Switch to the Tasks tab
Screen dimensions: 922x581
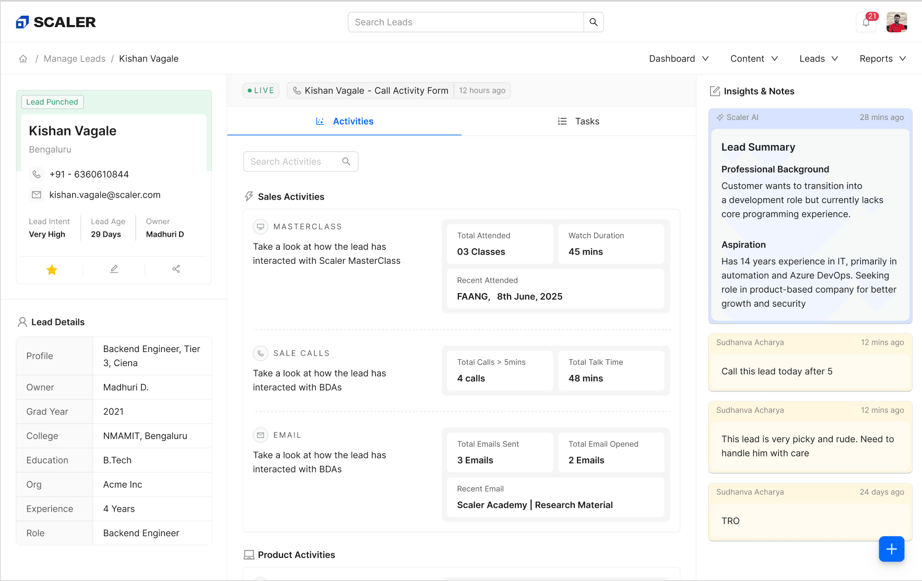(x=578, y=121)
